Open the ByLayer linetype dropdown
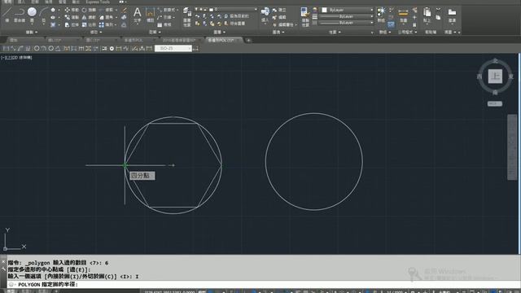Image resolution: width=521 pixels, height=293 pixels. tap(371, 23)
